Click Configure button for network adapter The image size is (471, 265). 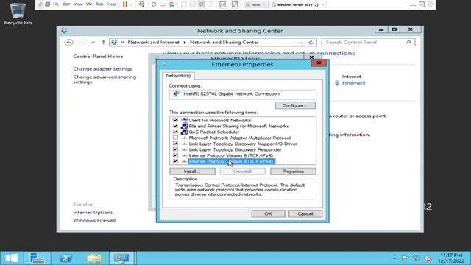click(295, 105)
